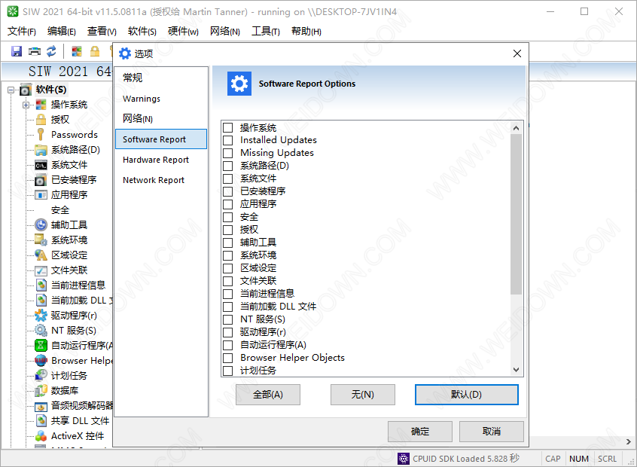This screenshot has width=637, height=467.
Task: Click the CPUID icon in the status bar
Action: pyautogui.click(x=404, y=459)
